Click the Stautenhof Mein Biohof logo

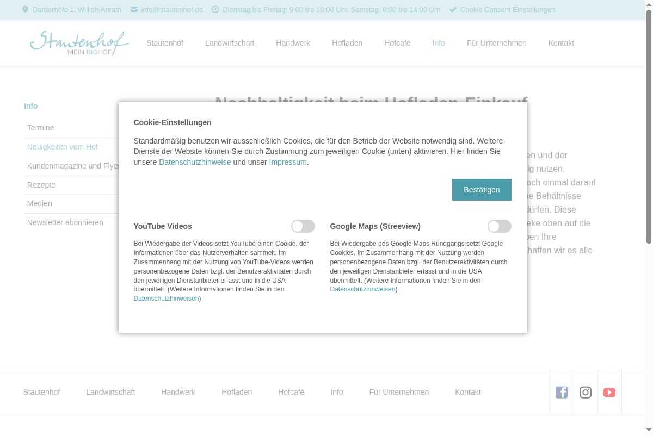point(79,43)
